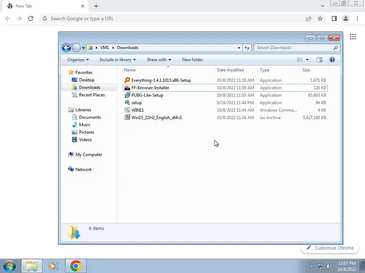
Task: Show hidden system tray icons
Action: pos(312,266)
